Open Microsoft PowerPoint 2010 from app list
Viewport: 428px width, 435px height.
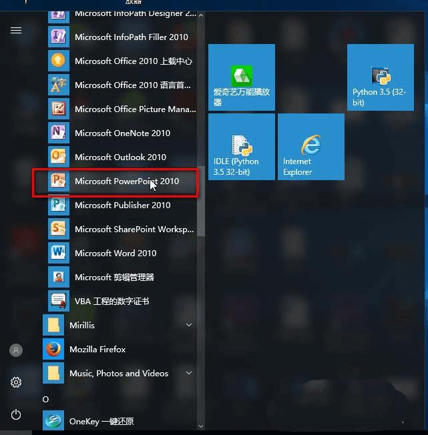(116, 181)
